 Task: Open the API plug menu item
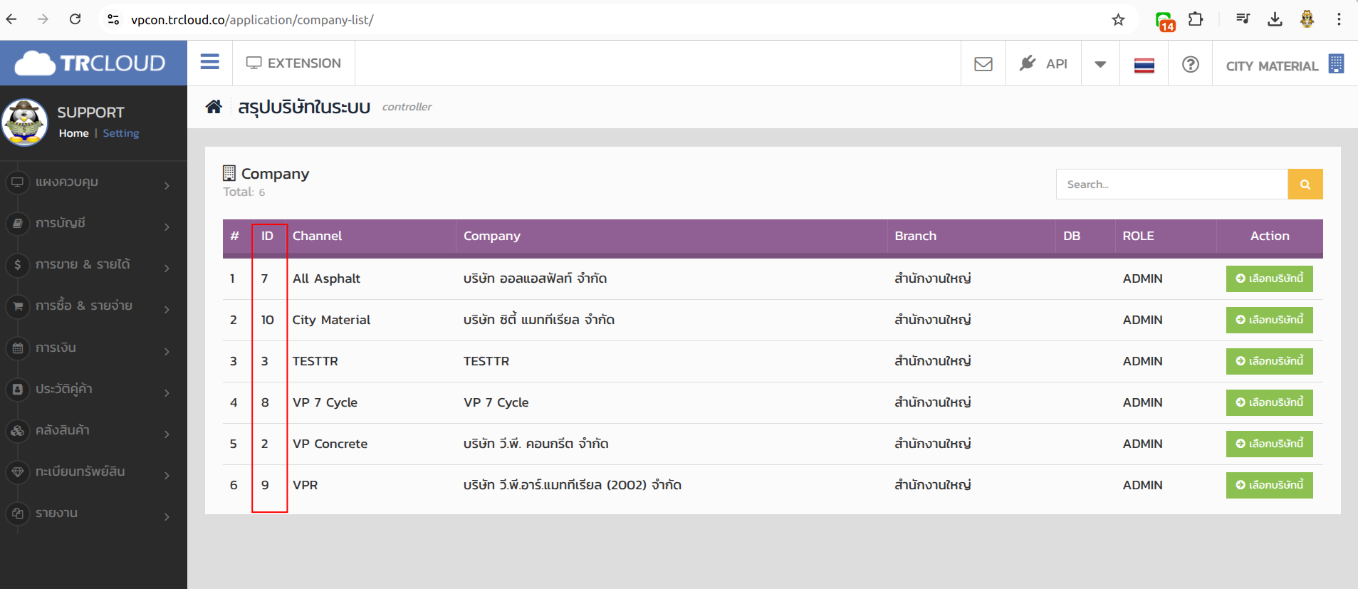[1043, 63]
